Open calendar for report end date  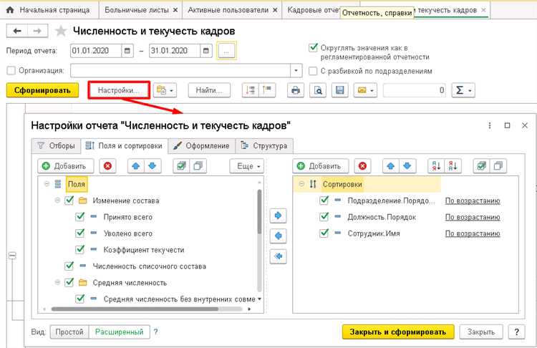[205, 51]
